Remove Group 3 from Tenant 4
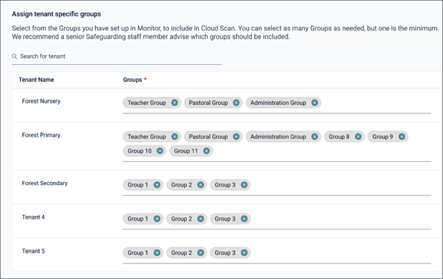 click(244, 219)
